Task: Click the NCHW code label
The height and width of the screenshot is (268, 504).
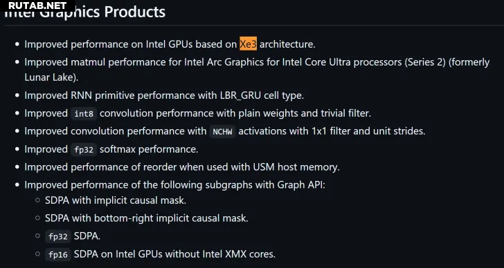Action: tap(222, 131)
